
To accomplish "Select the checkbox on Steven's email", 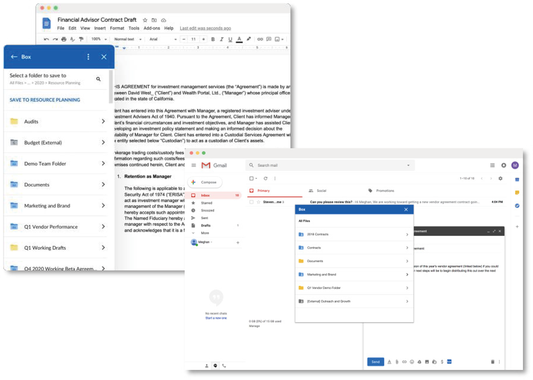I will (251, 202).
